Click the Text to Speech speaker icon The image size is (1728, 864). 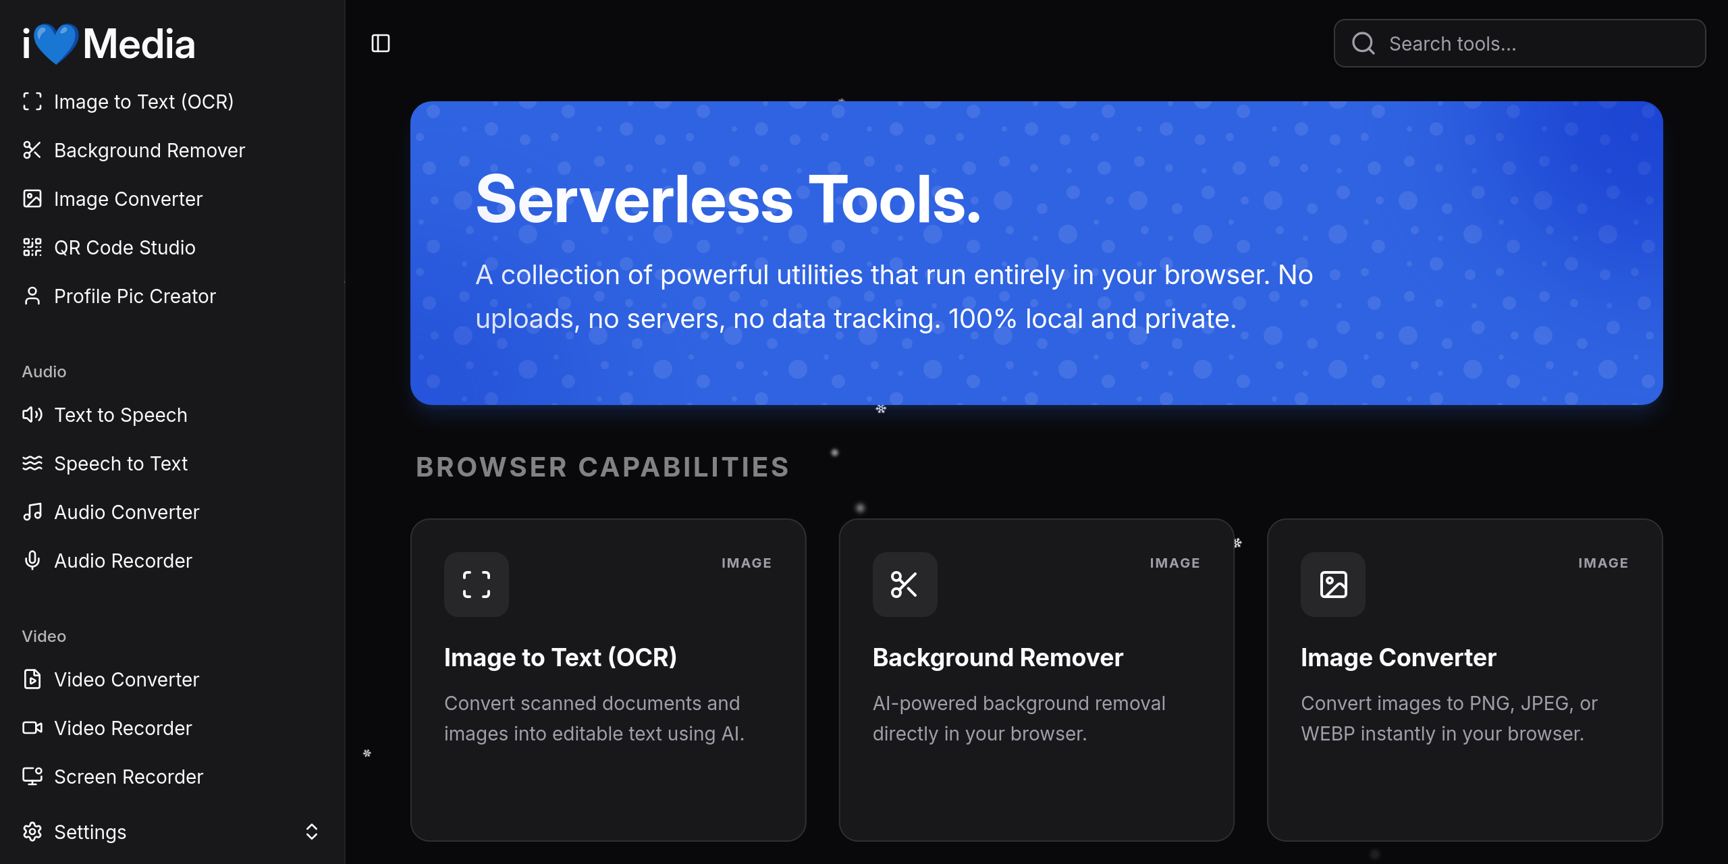32,414
